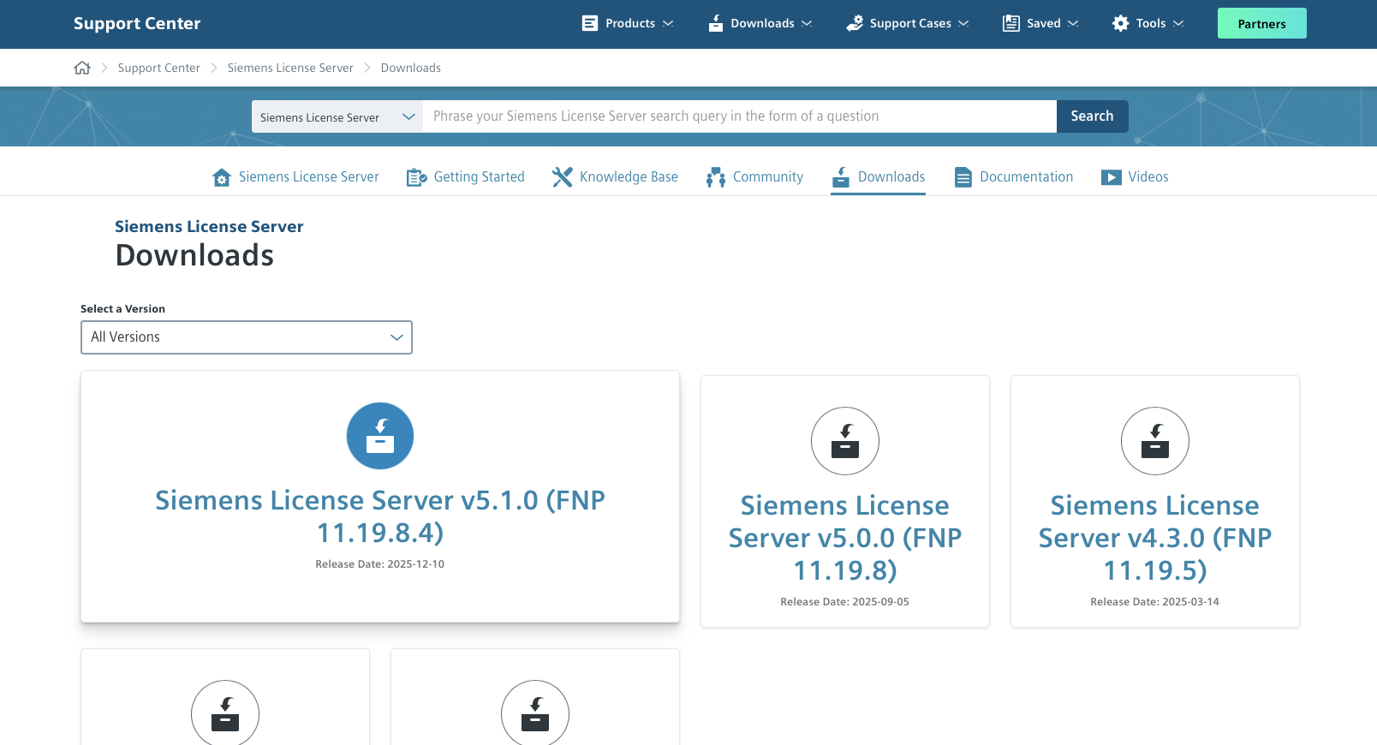The width and height of the screenshot is (1377, 745).
Task: Click the Knowledge Base wrench icon
Action: point(562,177)
